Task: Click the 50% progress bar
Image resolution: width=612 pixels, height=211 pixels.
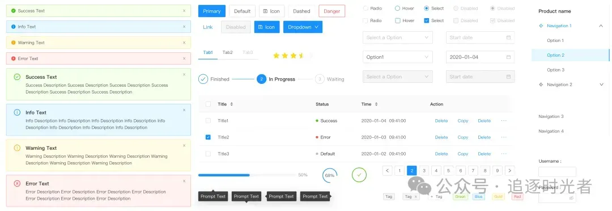Action: [247, 175]
